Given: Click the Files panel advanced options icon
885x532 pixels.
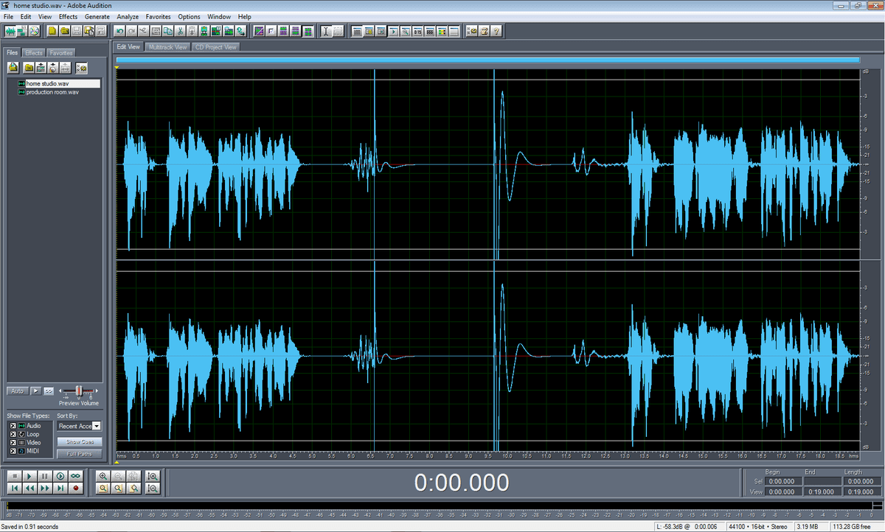Looking at the screenshot, I should [81, 68].
